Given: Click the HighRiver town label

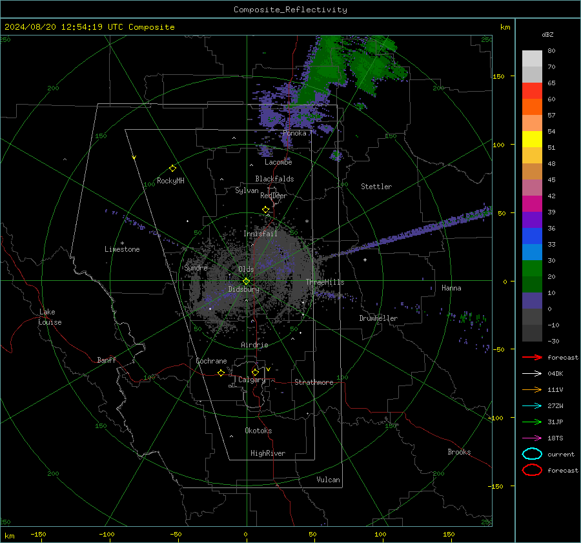Looking at the screenshot, I should [268, 453].
